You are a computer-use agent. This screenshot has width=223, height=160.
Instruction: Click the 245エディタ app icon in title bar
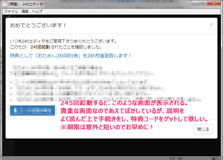(x=5, y=4)
